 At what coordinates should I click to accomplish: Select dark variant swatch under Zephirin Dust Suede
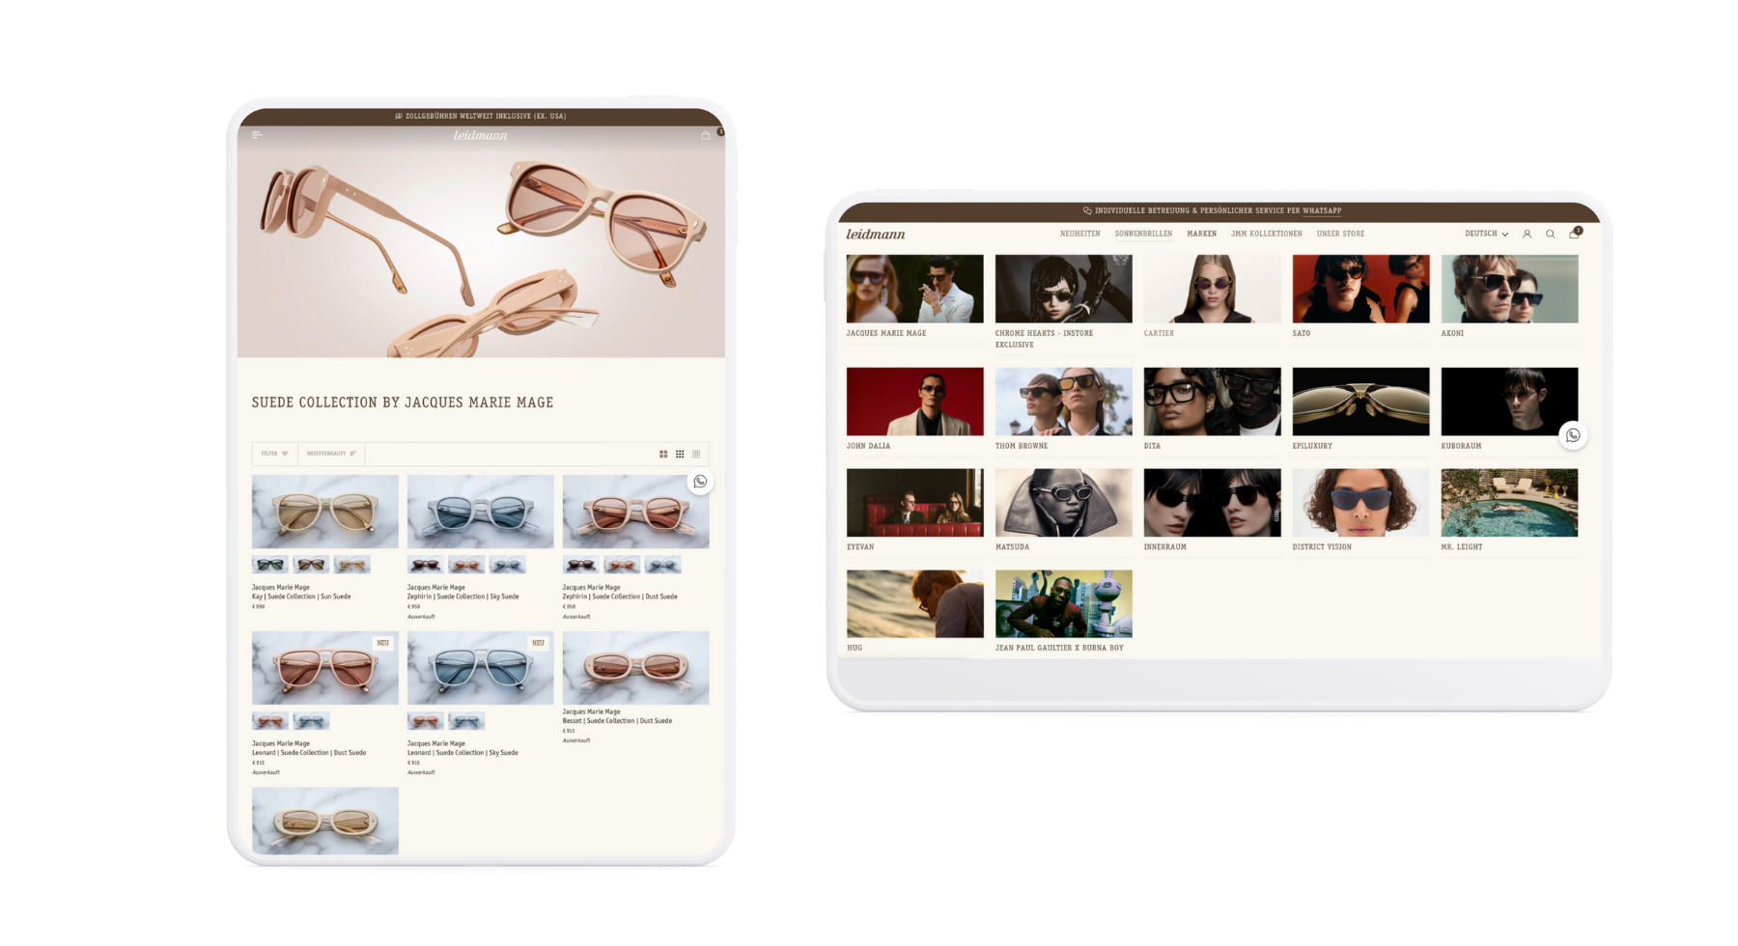click(x=580, y=565)
